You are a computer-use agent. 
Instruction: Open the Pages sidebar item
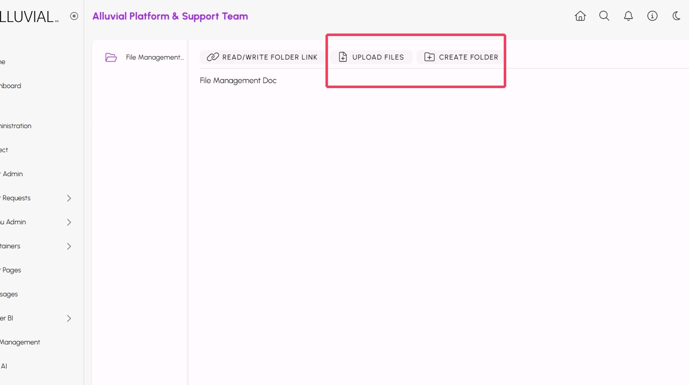(x=11, y=270)
